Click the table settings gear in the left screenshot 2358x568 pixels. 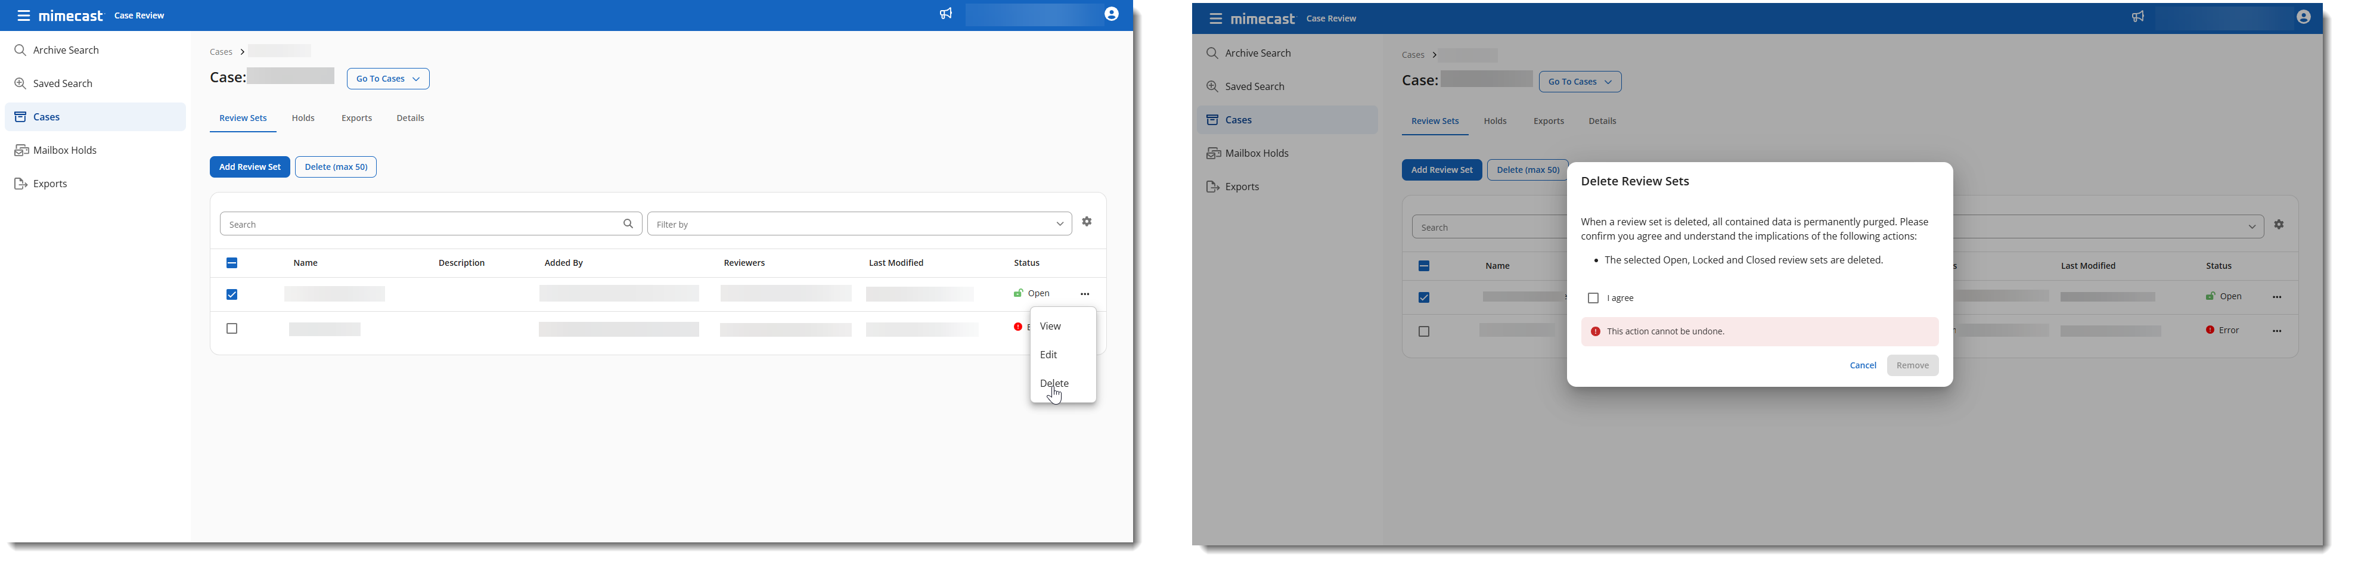pyautogui.click(x=1087, y=222)
